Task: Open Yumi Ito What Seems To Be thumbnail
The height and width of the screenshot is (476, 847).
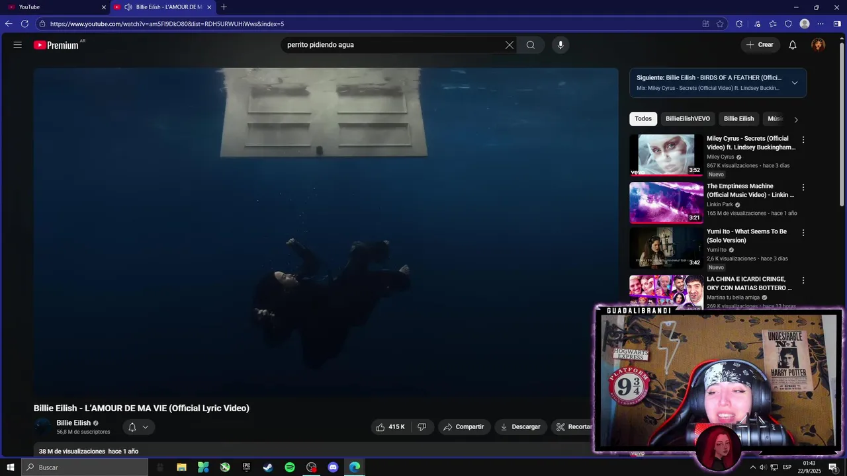Action: tap(666, 249)
